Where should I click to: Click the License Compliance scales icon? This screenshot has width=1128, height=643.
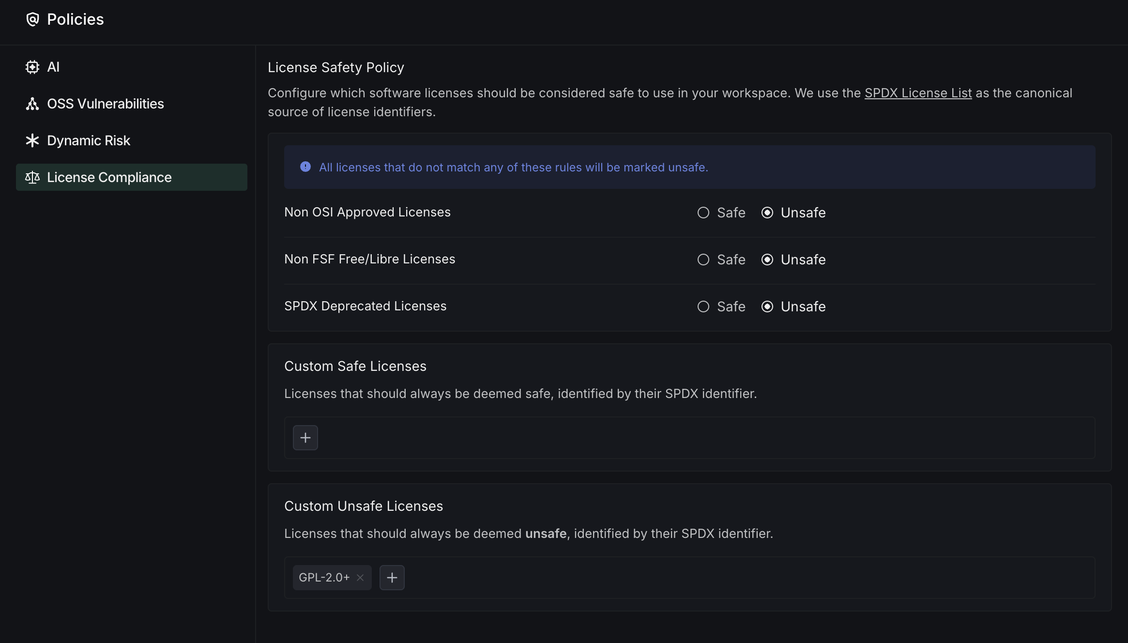click(32, 177)
